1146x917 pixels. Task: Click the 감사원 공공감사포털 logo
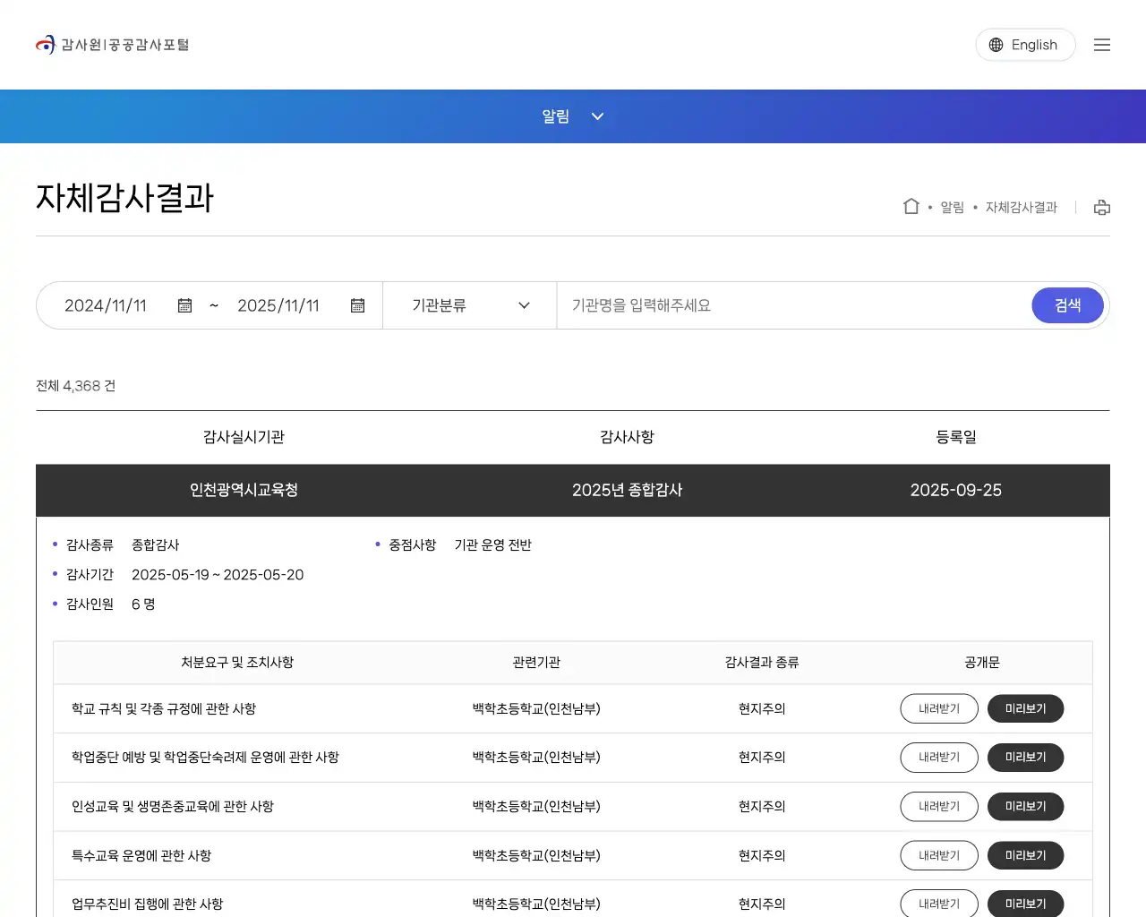point(112,44)
